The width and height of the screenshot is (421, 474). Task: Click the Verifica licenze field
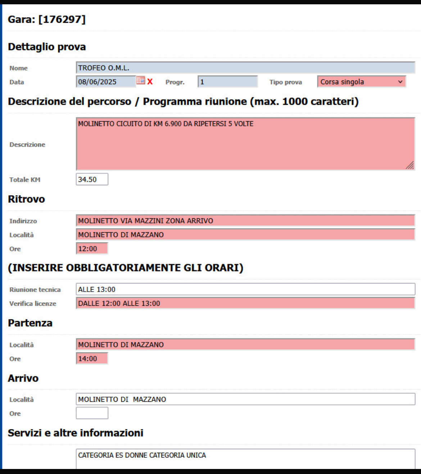(245, 304)
